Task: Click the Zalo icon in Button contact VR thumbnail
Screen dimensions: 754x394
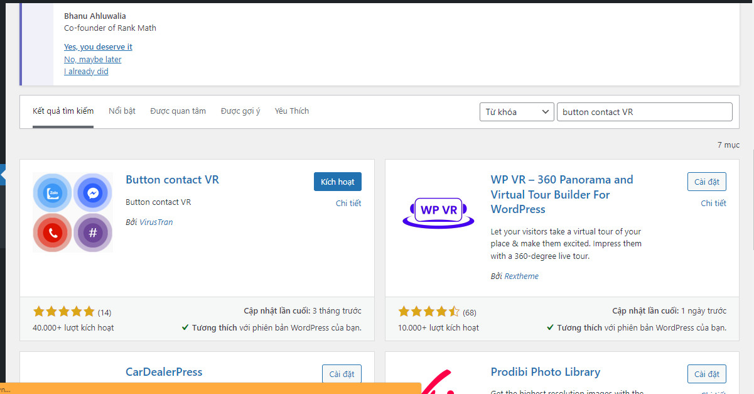Action: 52,192
